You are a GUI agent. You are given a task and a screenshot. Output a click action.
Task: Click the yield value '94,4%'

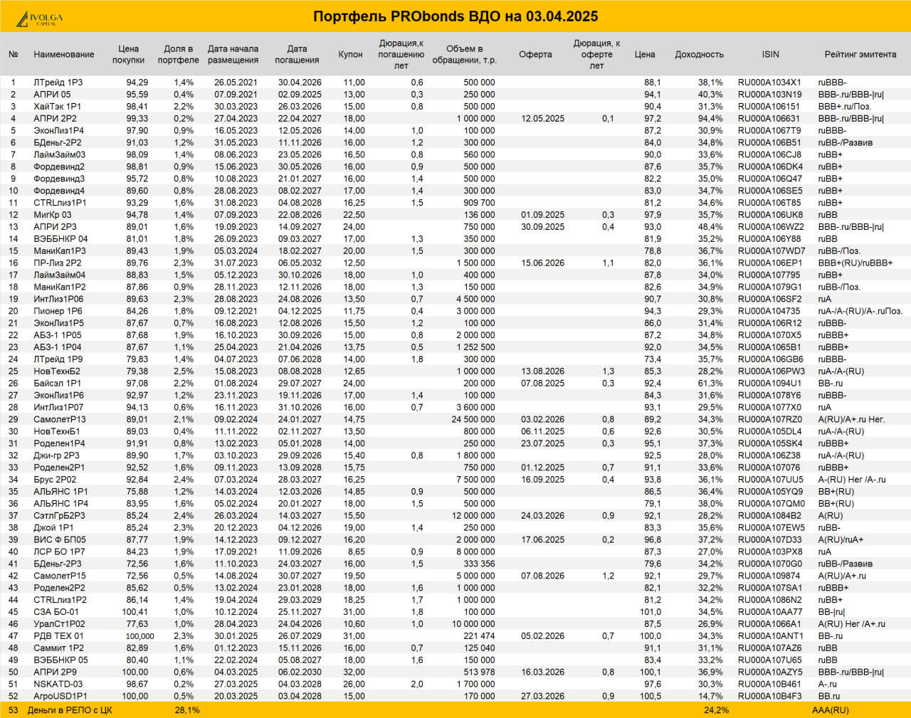point(710,119)
